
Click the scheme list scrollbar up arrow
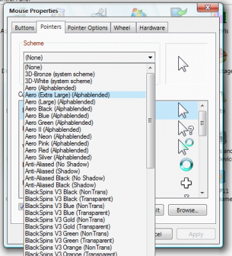click(150, 68)
